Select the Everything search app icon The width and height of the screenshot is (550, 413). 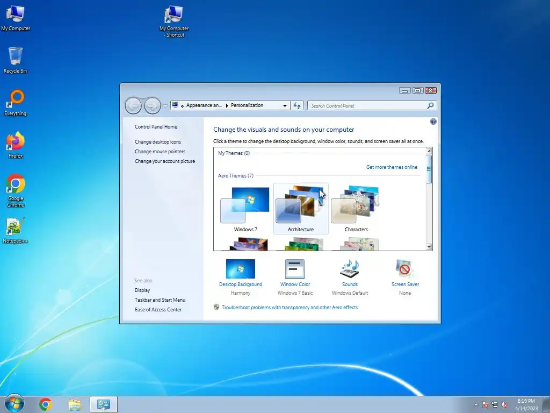(x=16, y=103)
